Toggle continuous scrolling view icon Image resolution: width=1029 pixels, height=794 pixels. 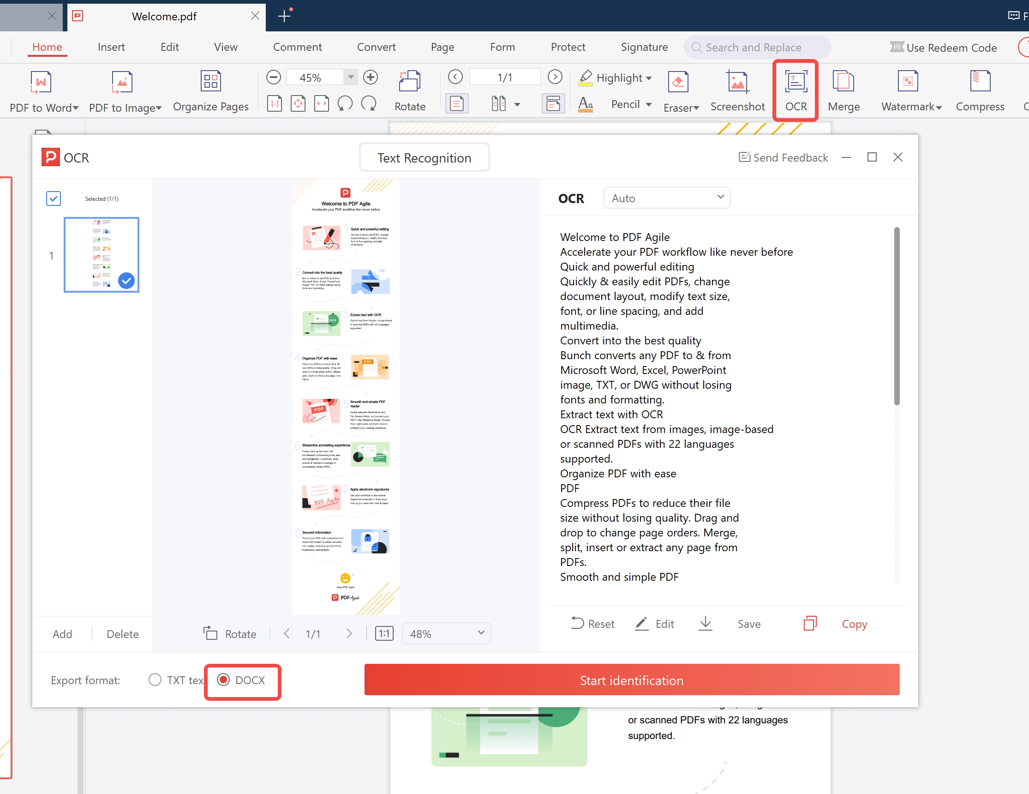[553, 103]
